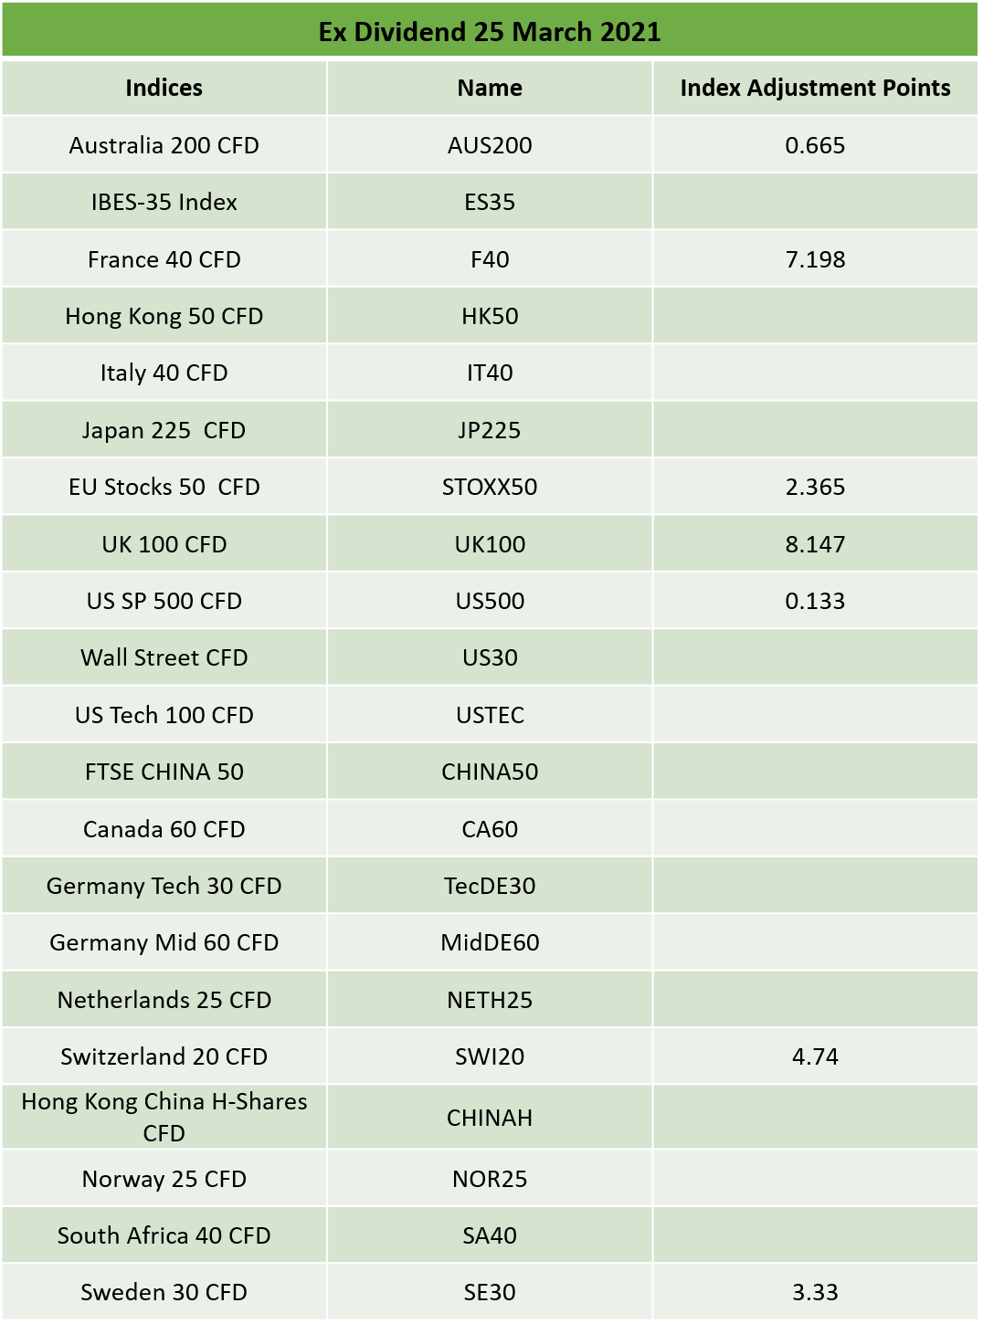Select the 0.133 adjustment value

pos(815,601)
